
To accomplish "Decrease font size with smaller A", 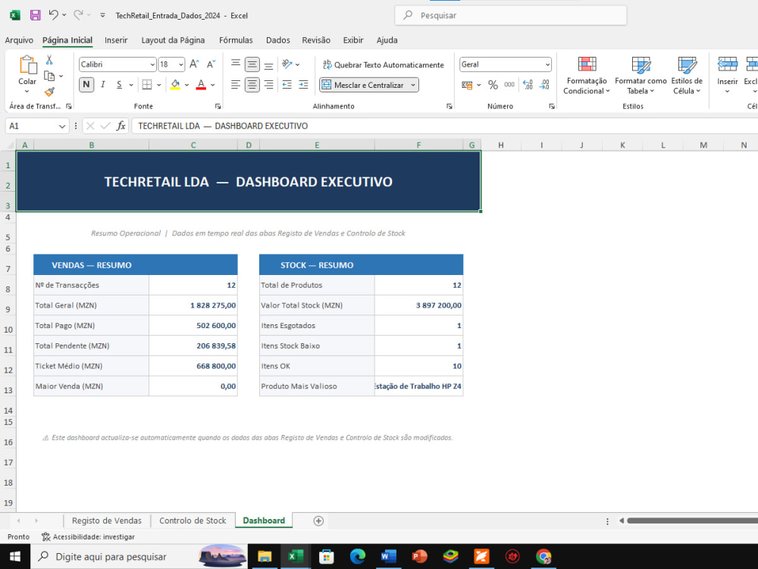I will tap(211, 64).
